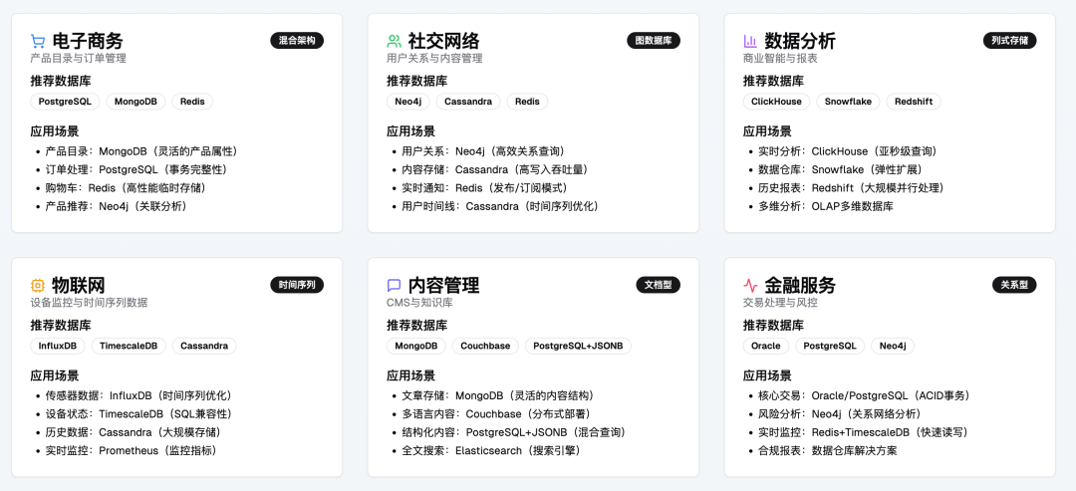Click the 列式存储 badge
This screenshot has width=1076, height=491.
click(x=1009, y=41)
